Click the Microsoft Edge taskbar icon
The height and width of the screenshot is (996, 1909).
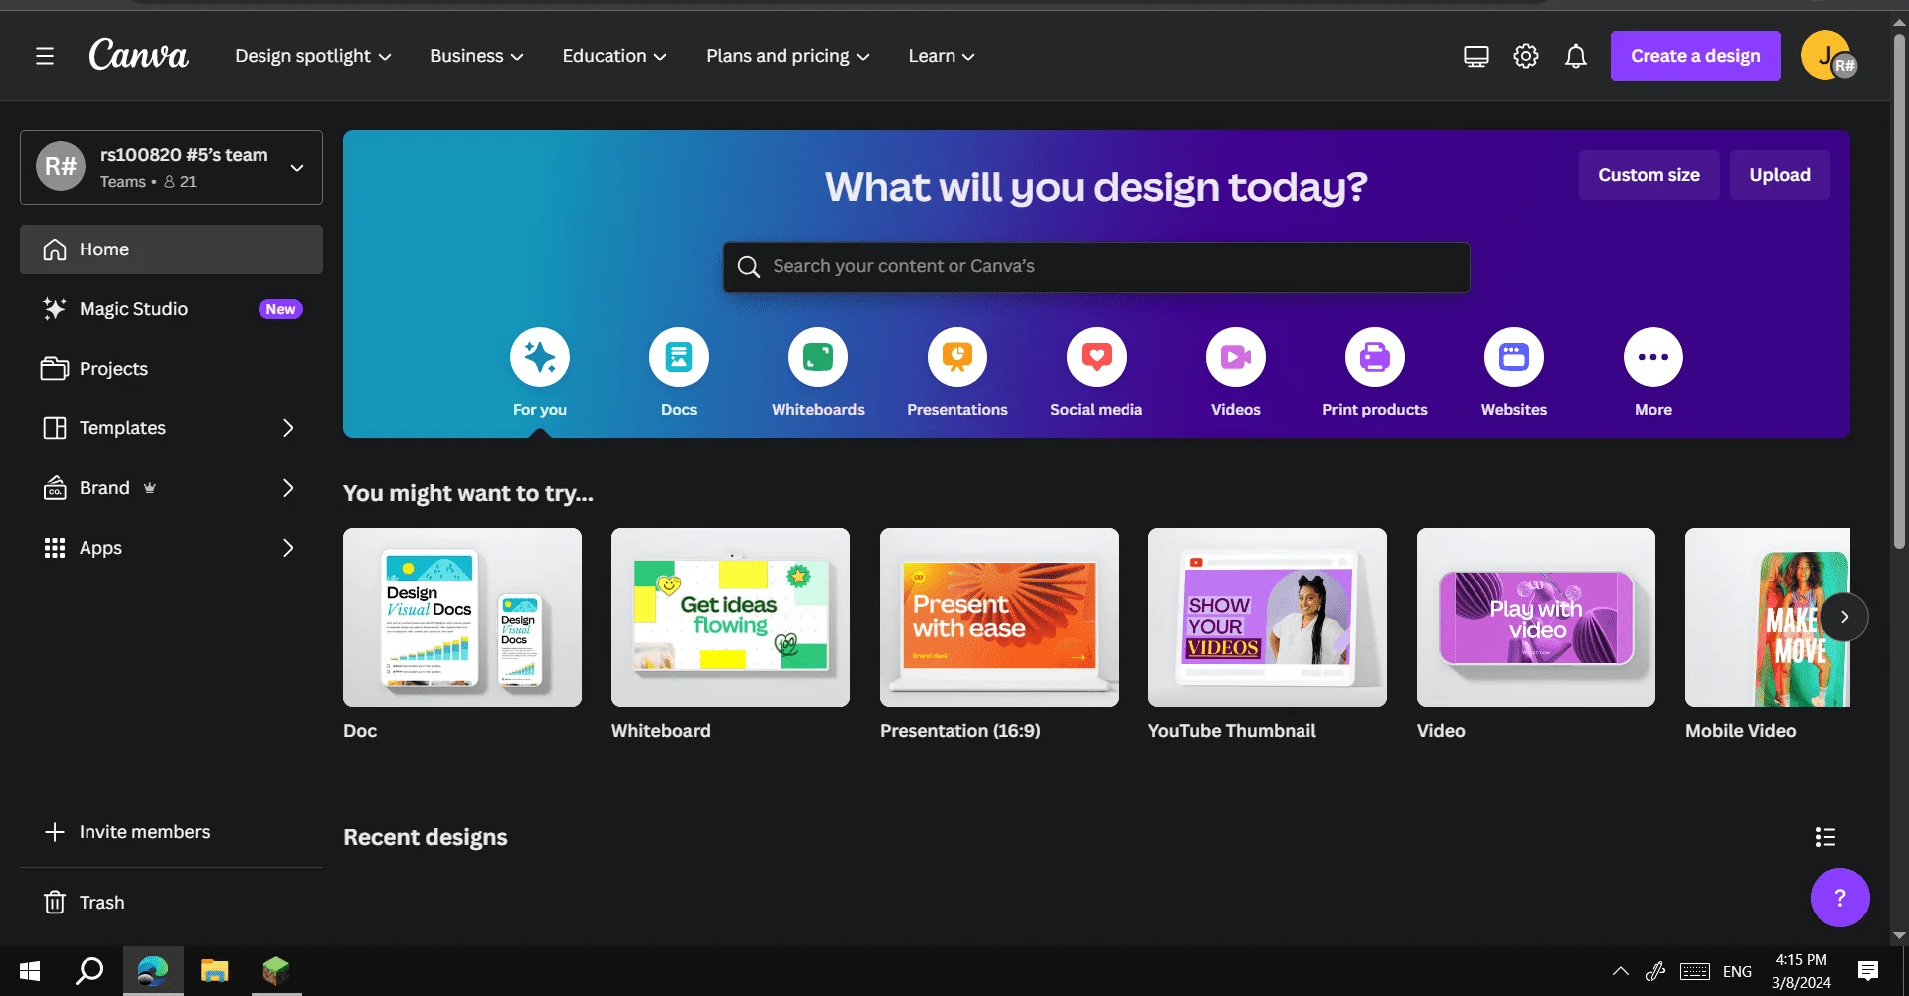(x=153, y=971)
